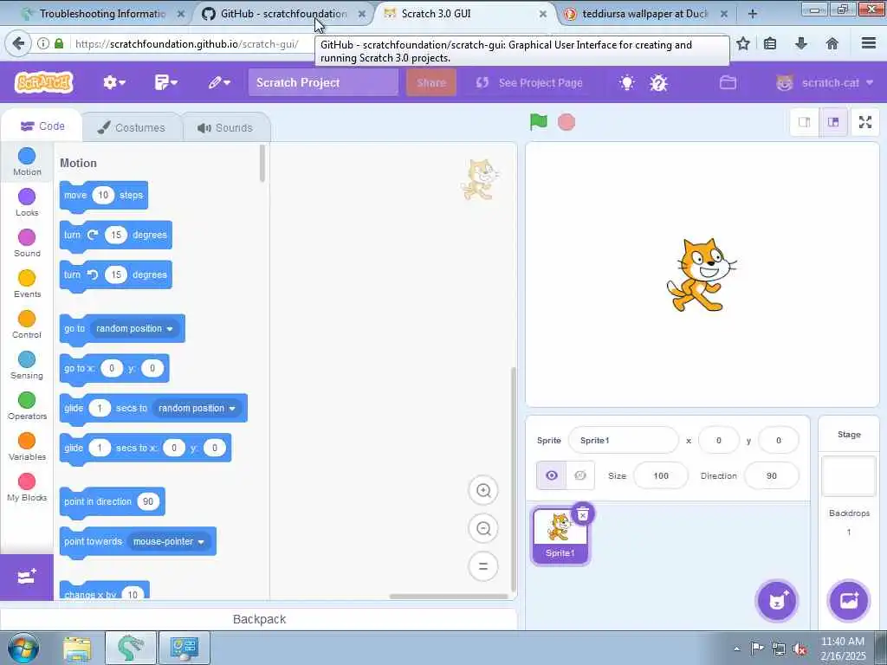
Task: Switch to small stage layout
Action: tap(805, 122)
